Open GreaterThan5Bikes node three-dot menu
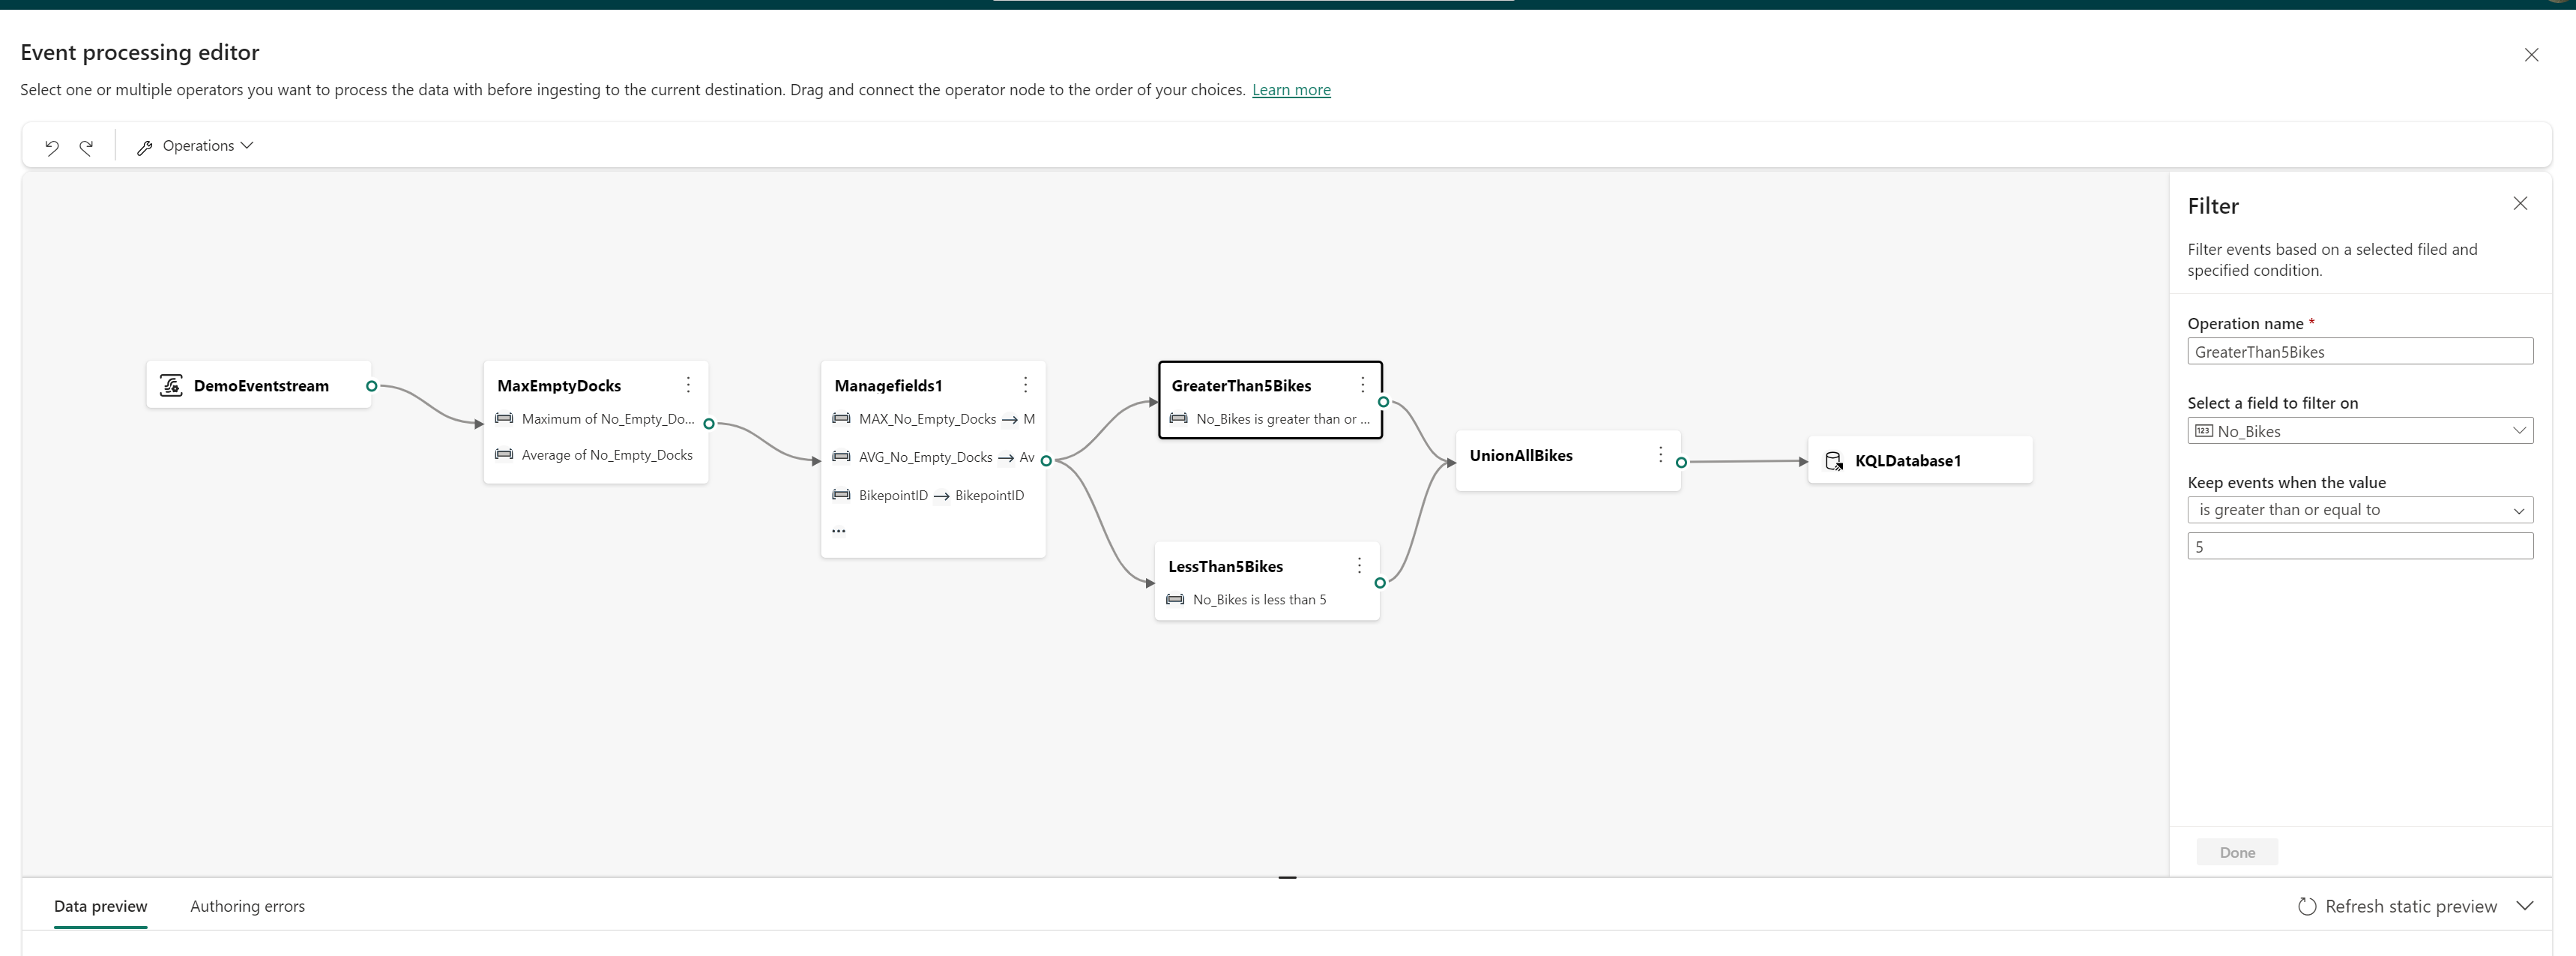The height and width of the screenshot is (956, 2576). (1362, 385)
